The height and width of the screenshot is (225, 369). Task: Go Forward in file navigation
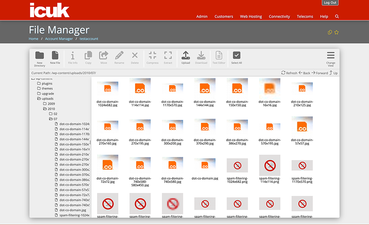(x=320, y=73)
